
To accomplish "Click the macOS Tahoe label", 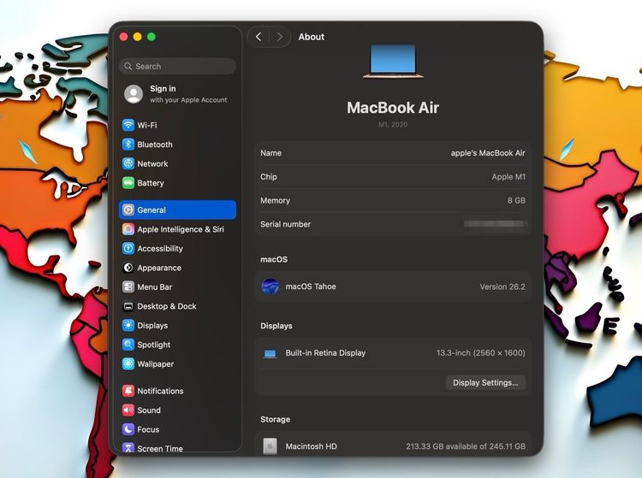I will (x=311, y=286).
